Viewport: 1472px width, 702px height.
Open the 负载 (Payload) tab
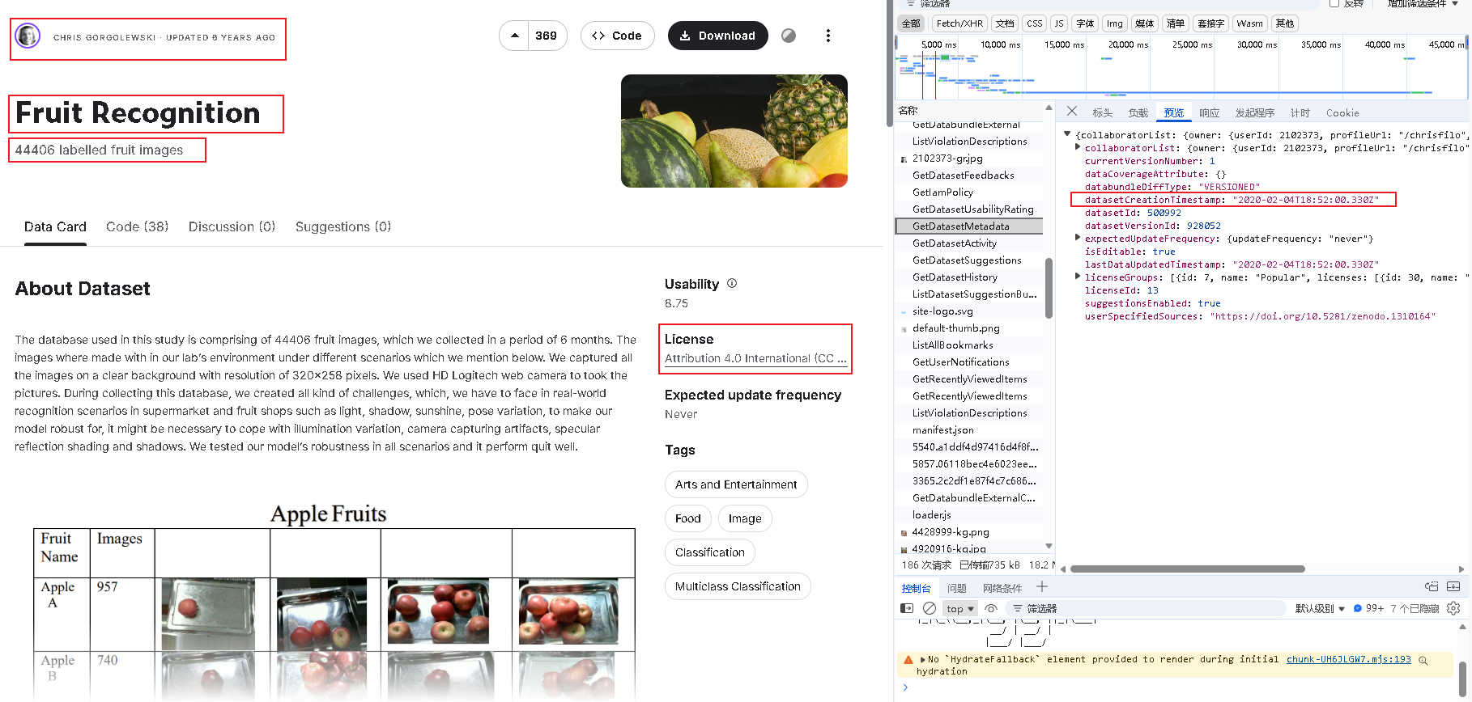1138,112
